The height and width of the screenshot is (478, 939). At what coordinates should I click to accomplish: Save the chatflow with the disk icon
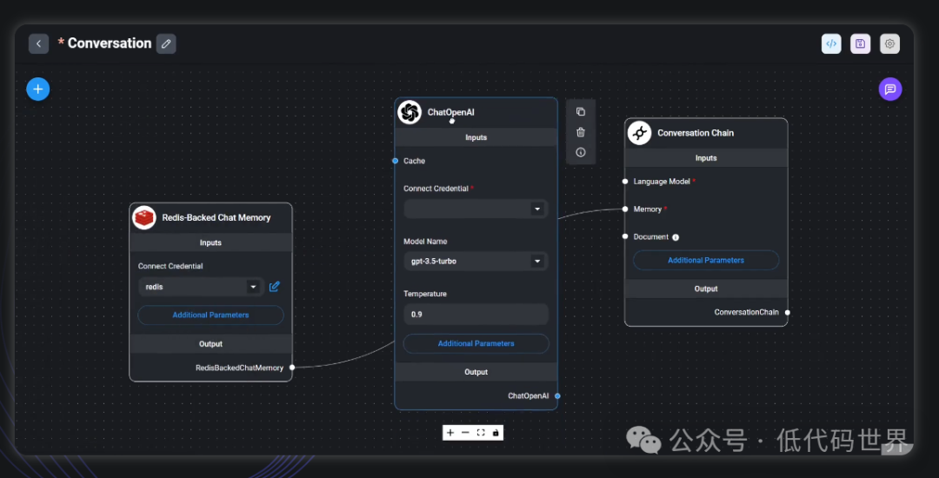[860, 43]
